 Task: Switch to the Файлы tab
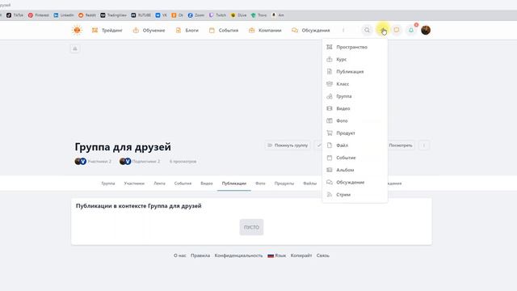coord(309,183)
